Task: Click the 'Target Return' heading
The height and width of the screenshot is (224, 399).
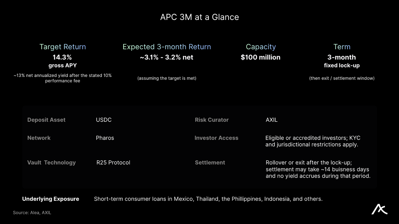Action: 63,47
